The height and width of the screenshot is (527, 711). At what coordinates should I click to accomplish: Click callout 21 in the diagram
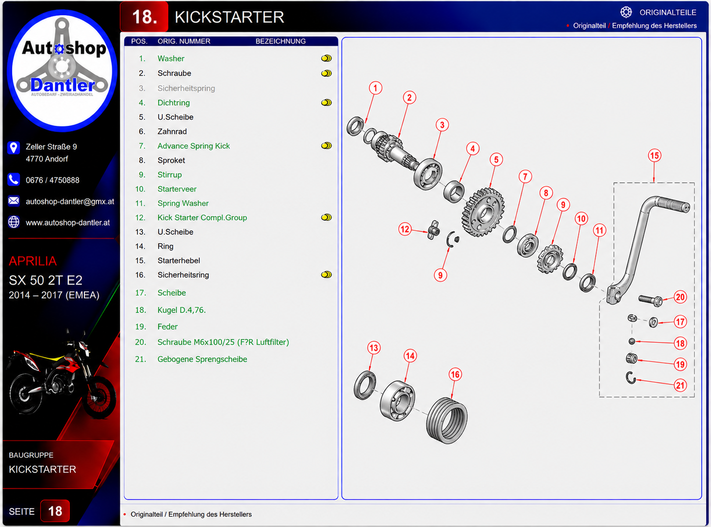680,385
